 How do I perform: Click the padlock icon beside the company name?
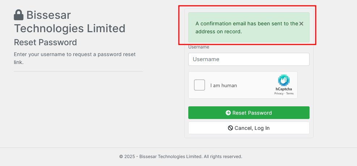(19, 15)
